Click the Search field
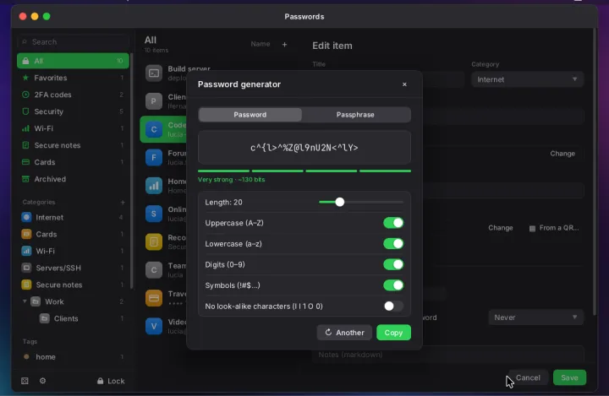The height and width of the screenshot is (396, 609). click(x=73, y=42)
